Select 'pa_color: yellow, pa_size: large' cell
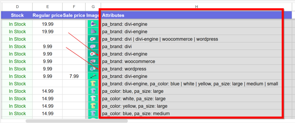 (x=196, y=106)
